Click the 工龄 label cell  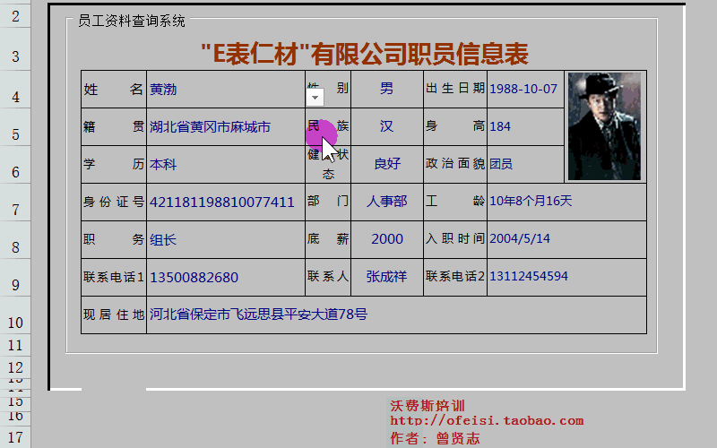tap(455, 202)
